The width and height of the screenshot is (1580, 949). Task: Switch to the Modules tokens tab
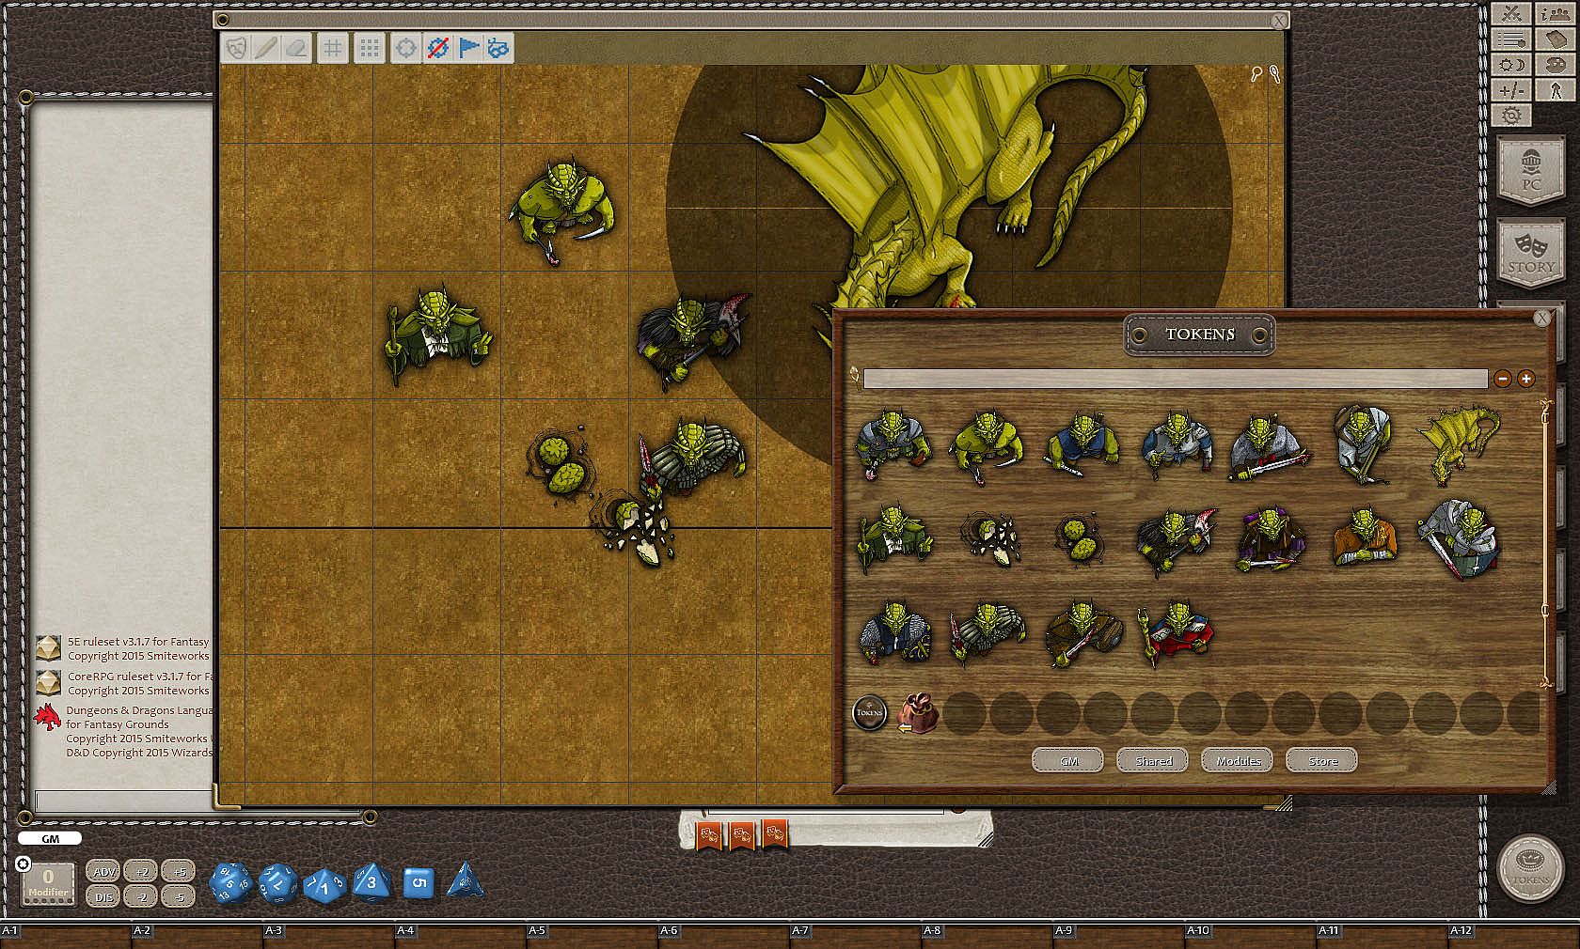pyautogui.click(x=1237, y=760)
